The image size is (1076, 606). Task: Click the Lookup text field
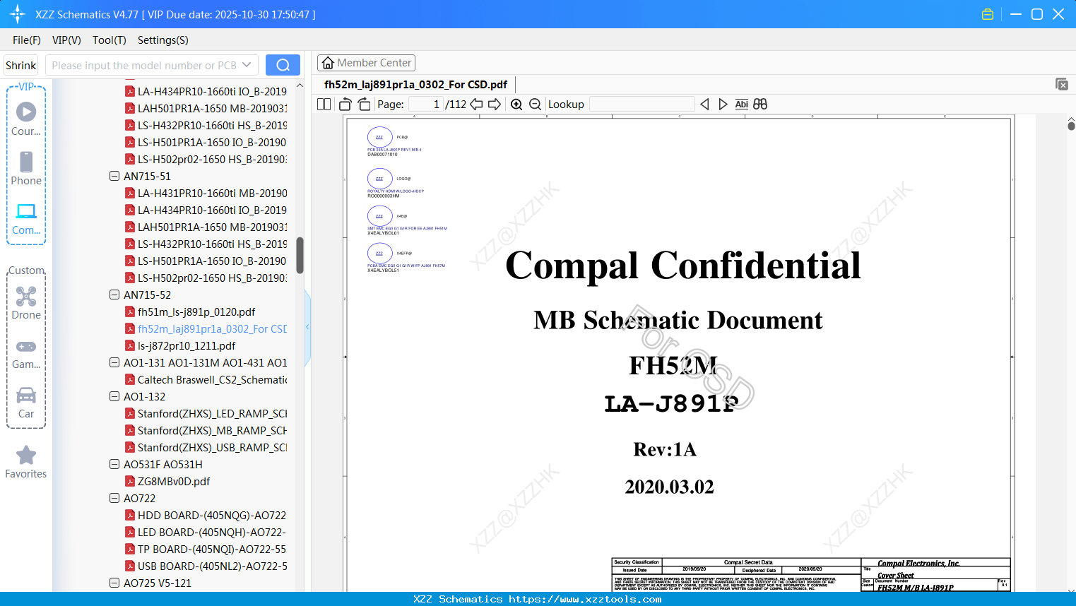pos(642,104)
